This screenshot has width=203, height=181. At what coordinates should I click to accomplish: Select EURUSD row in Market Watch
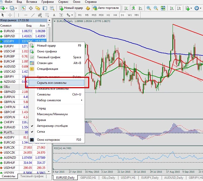pyautogui.click(x=23, y=31)
